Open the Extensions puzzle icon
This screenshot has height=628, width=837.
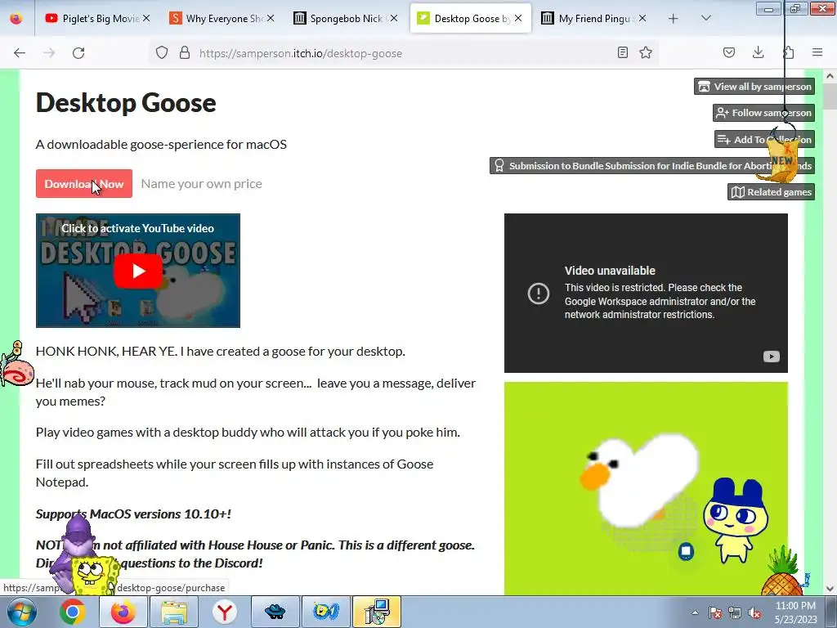click(788, 52)
